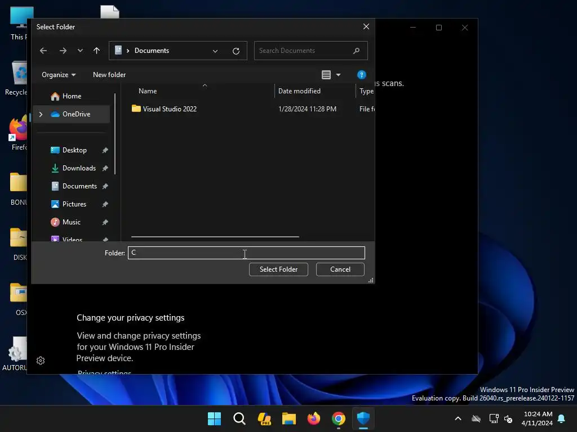Open the Organize menu

coord(59,75)
